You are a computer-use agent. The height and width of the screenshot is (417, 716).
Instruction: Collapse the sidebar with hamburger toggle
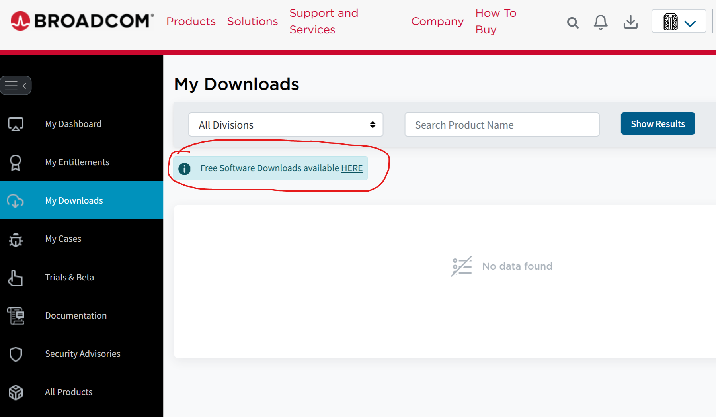tap(16, 86)
